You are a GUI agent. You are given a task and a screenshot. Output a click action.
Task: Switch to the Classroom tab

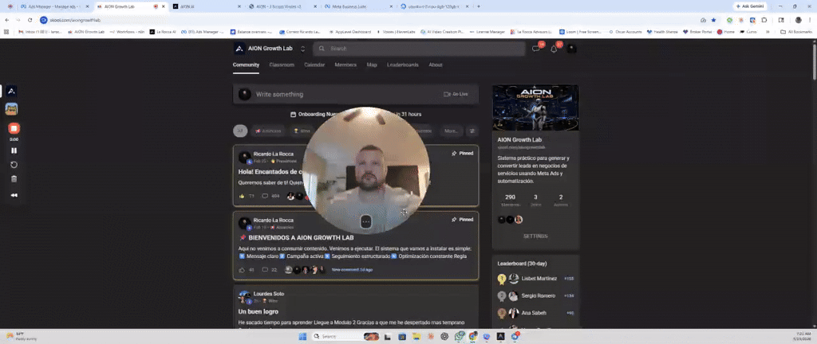[282, 65]
